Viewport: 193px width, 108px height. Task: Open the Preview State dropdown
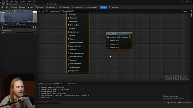(x=78, y=7)
